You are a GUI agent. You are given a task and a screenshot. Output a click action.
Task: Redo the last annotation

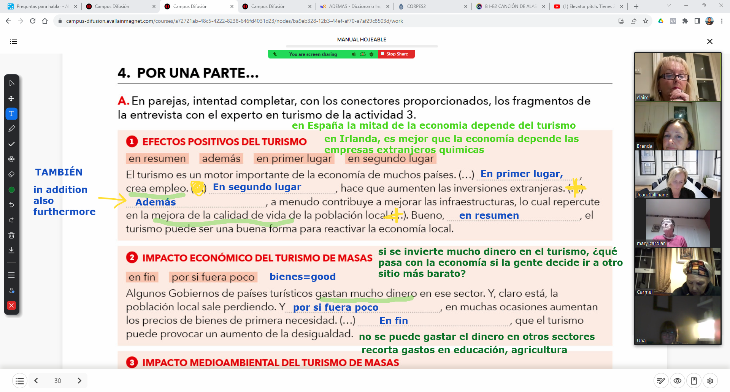pyautogui.click(x=11, y=220)
